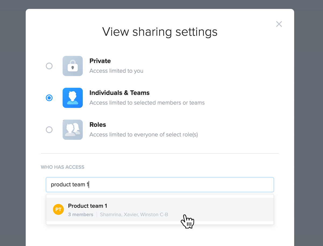Click the 'WHO HAS ACCESS' section label

click(62, 167)
